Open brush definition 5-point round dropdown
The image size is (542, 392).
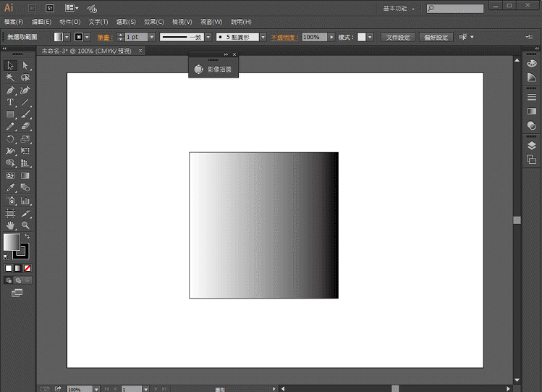[263, 37]
